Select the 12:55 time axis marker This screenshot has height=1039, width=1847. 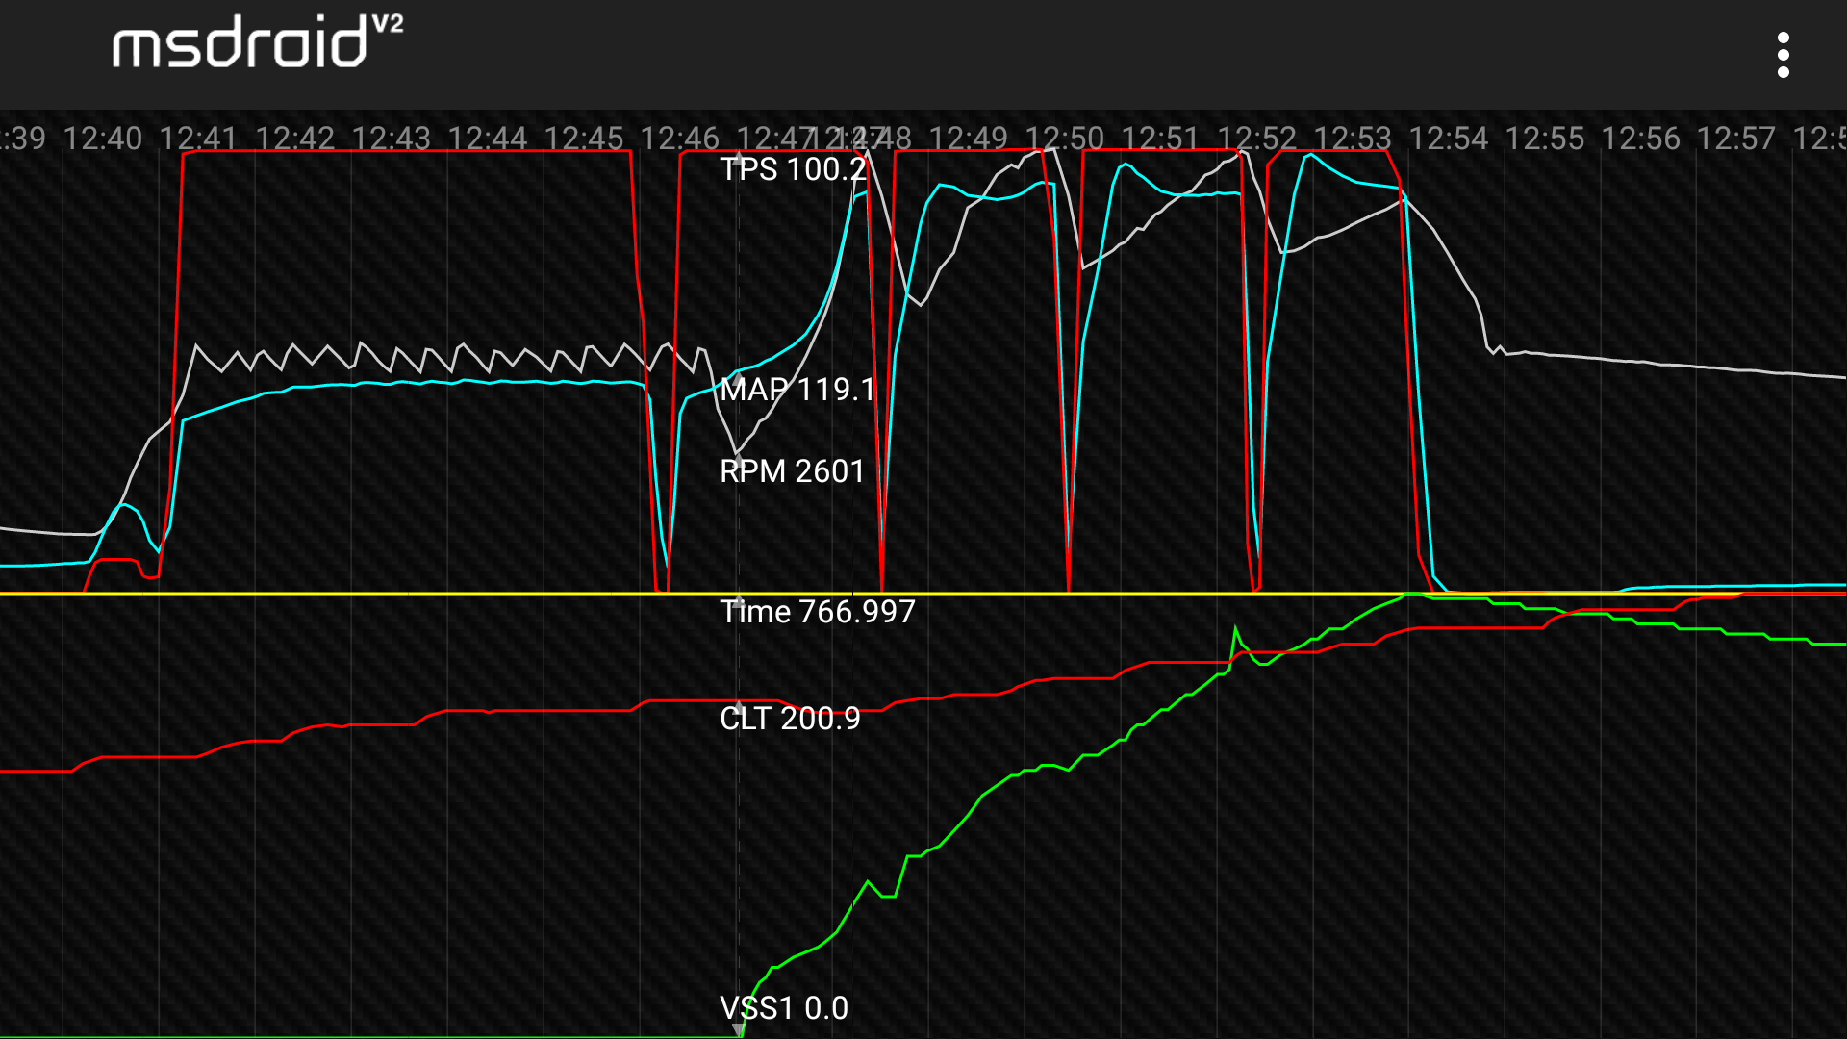[x=1544, y=139]
